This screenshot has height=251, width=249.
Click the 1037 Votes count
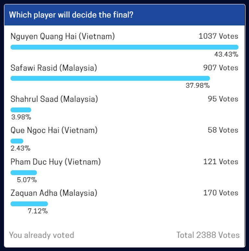pyautogui.click(x=218, y=36)
